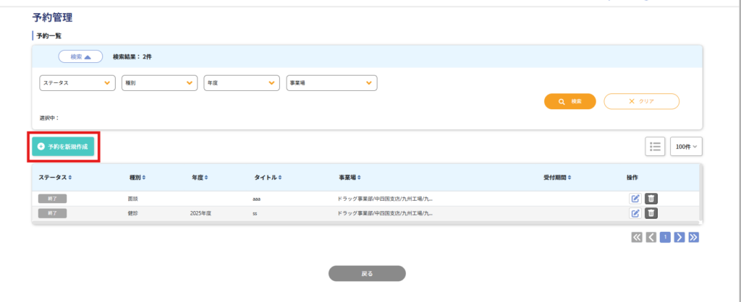741x302 pixels.
Task: Go to the next page arrow
Action: [x=679, y=237]
